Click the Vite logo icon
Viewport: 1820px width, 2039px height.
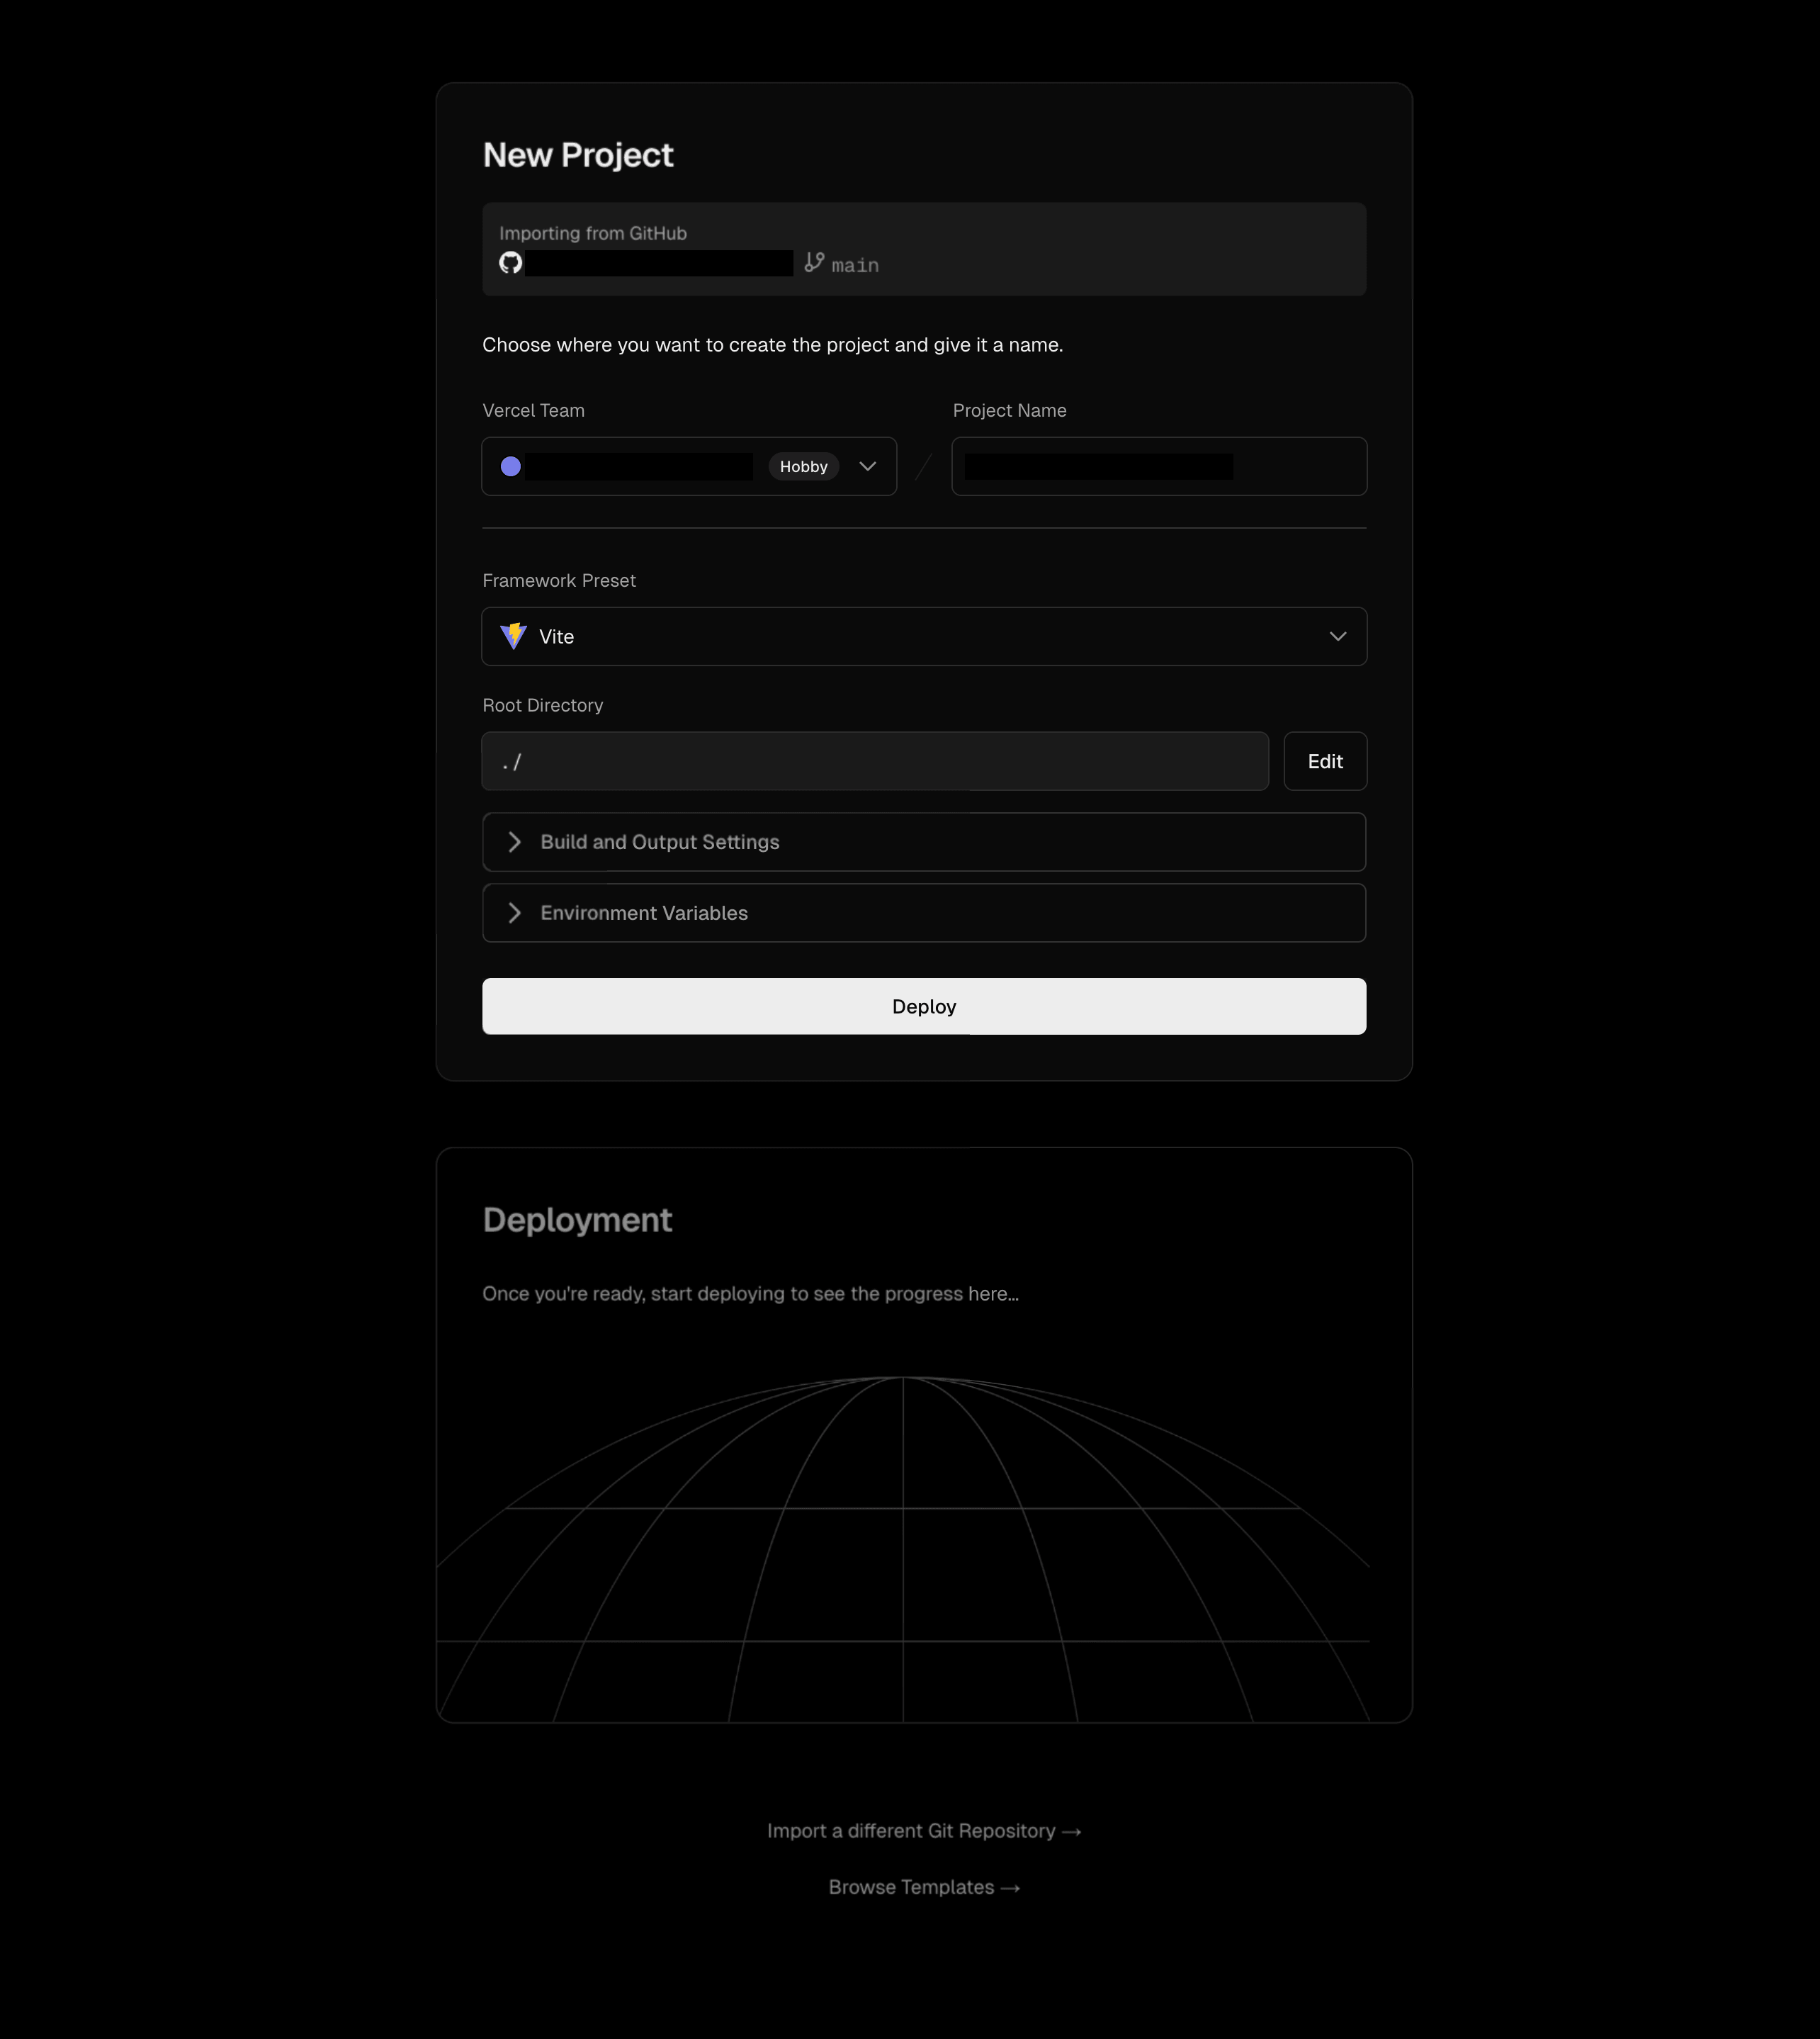coord(513,636)
